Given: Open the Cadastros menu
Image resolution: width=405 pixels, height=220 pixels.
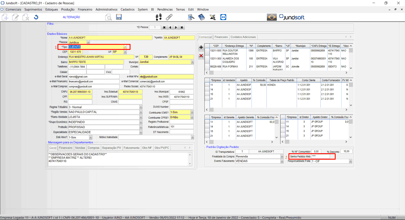Looking at the screenshot, I should (128, 9).
